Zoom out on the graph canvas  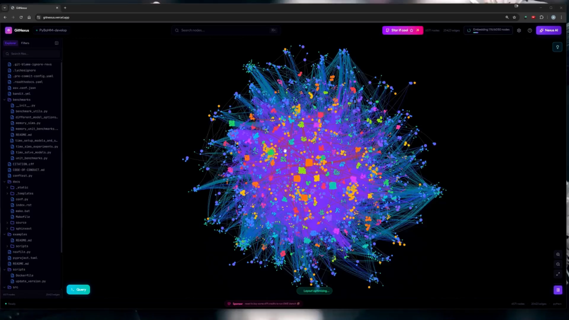[x=558, y=264]
